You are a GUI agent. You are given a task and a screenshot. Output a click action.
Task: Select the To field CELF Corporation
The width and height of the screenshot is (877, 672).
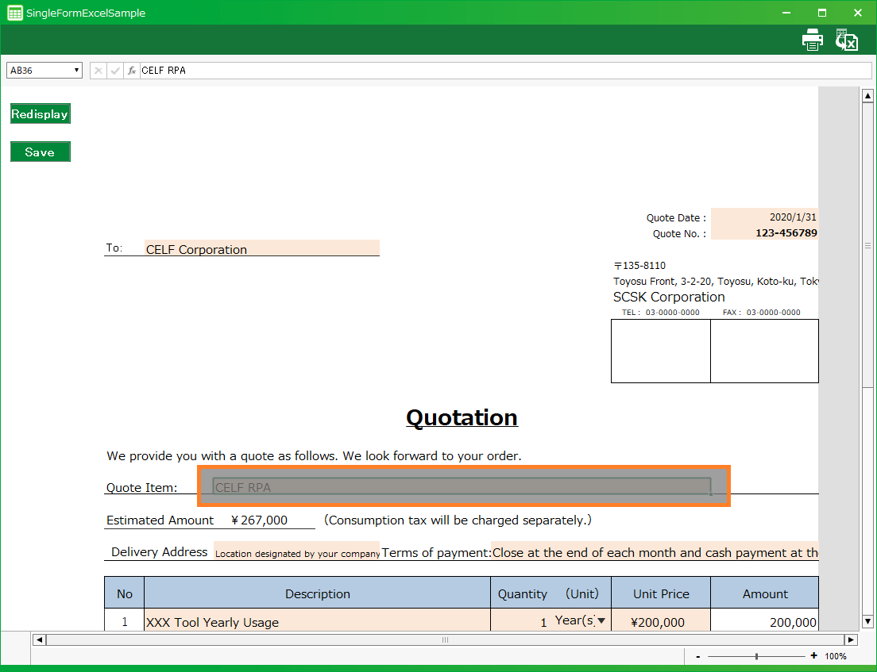click(x=261, y=249)
